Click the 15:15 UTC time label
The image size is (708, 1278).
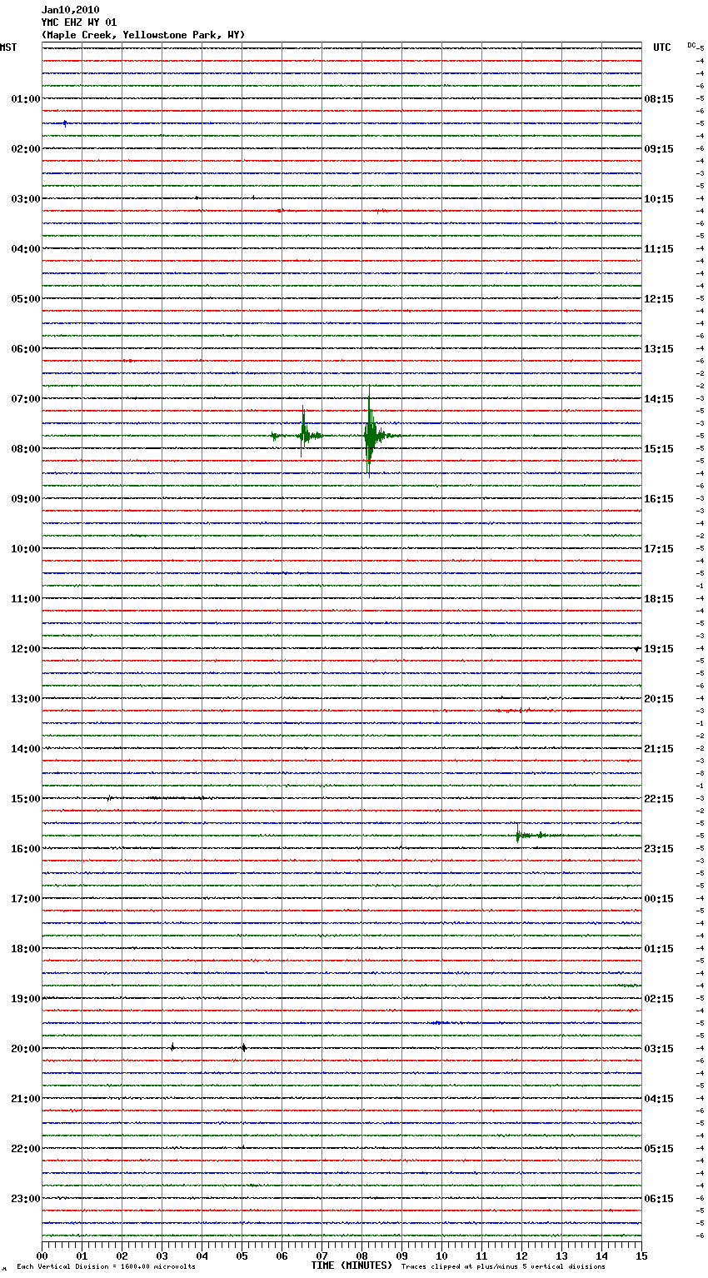(x=659, y=449)
